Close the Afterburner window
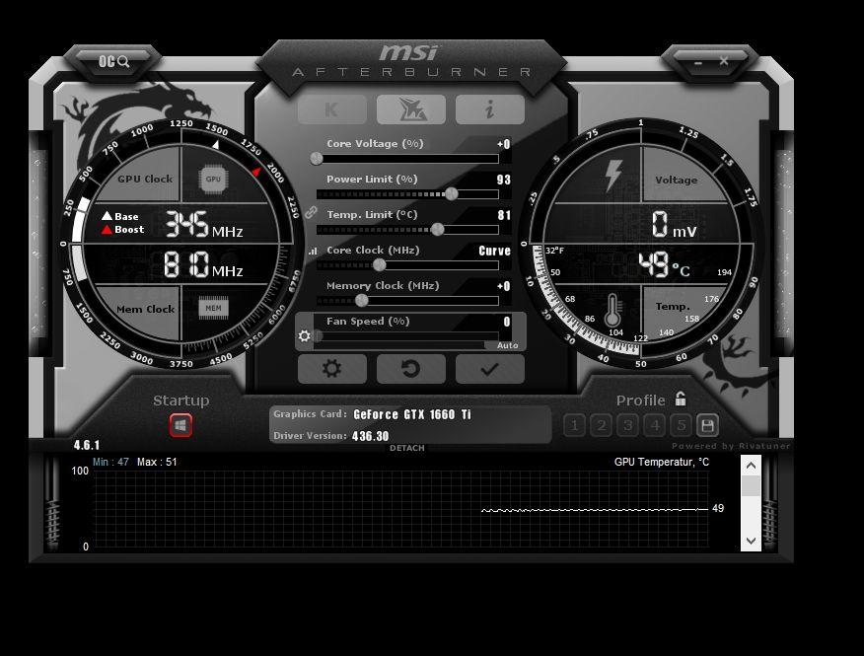 724,61
